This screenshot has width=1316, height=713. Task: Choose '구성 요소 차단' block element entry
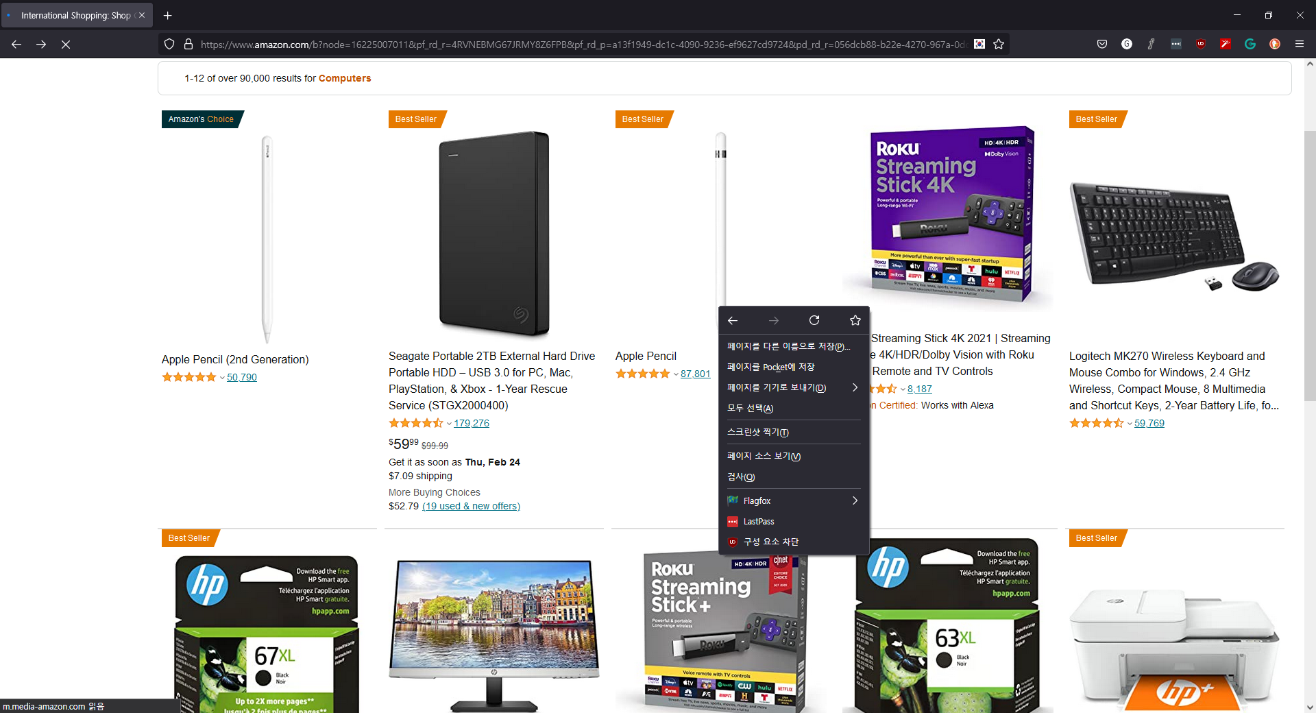pyautogui.click(x=794, y=542)
